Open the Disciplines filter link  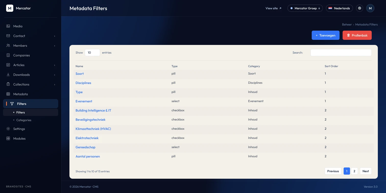(x=83, y=83)
